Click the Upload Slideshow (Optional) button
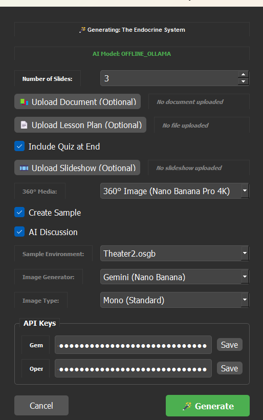The width and height of the screenshot is (263, 420). pos(77,167)
